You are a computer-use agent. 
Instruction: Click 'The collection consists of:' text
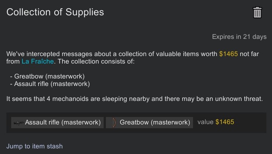96,61
